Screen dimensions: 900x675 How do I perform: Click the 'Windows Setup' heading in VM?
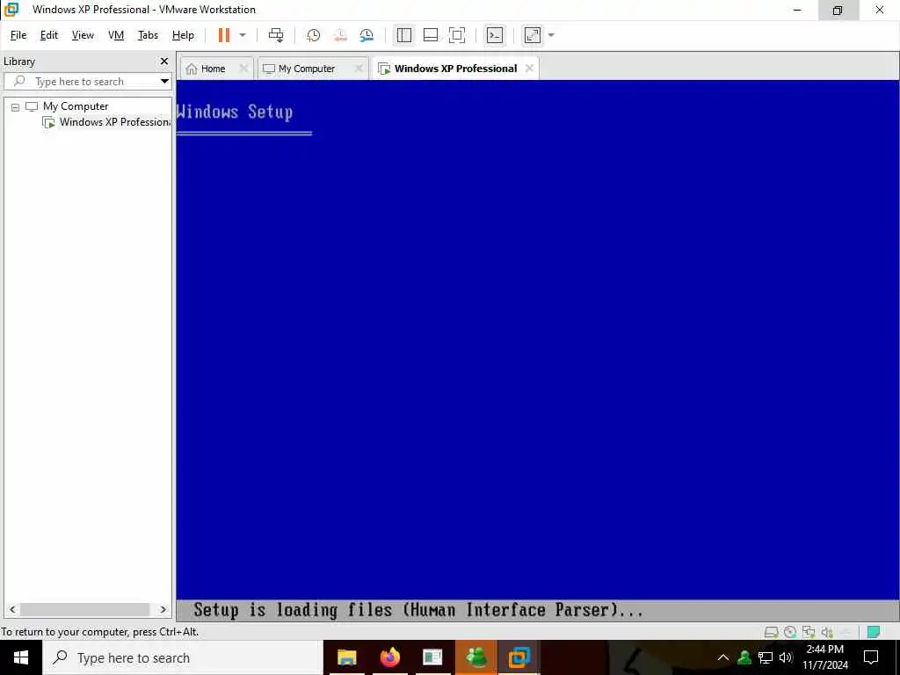click(x=235, y=112)
